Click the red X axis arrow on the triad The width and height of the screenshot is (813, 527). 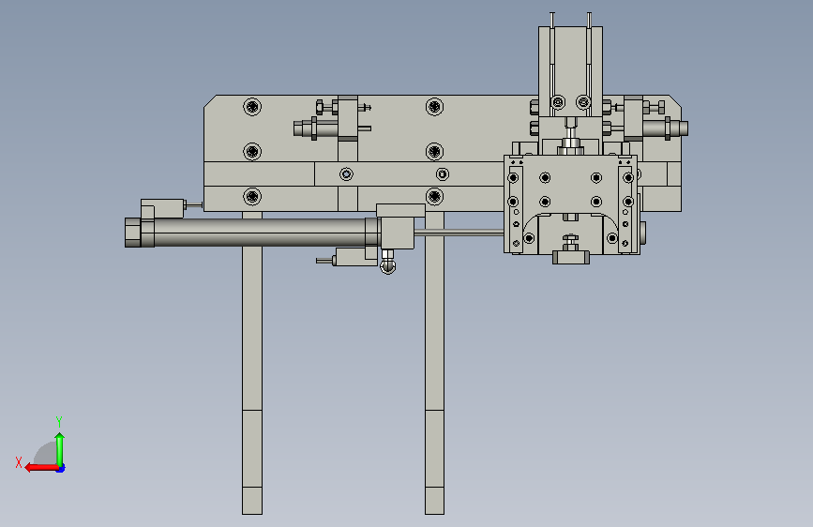coord(41,468)
